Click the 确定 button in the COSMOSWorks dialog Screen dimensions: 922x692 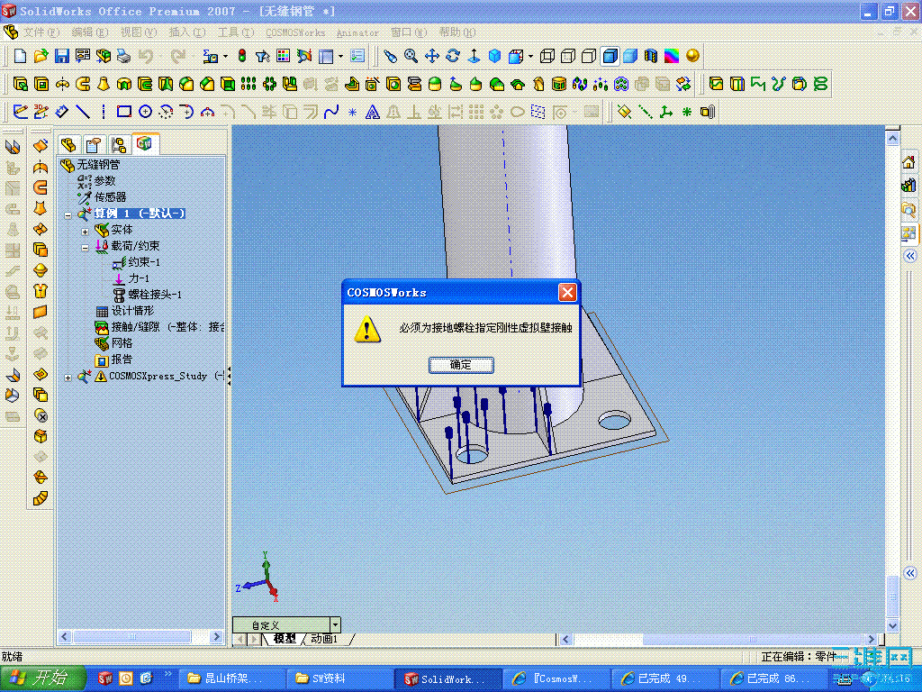point(461,365)
